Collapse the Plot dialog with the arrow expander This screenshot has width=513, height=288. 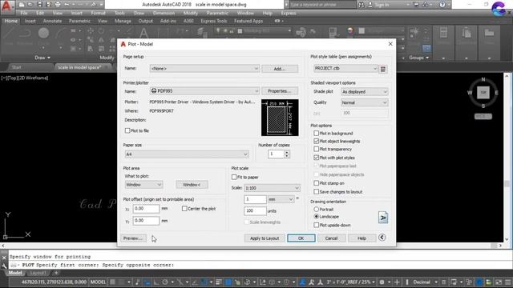(382, 238)
